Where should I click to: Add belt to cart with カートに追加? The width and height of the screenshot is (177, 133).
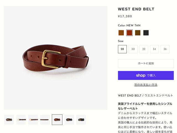click(146, 63)
